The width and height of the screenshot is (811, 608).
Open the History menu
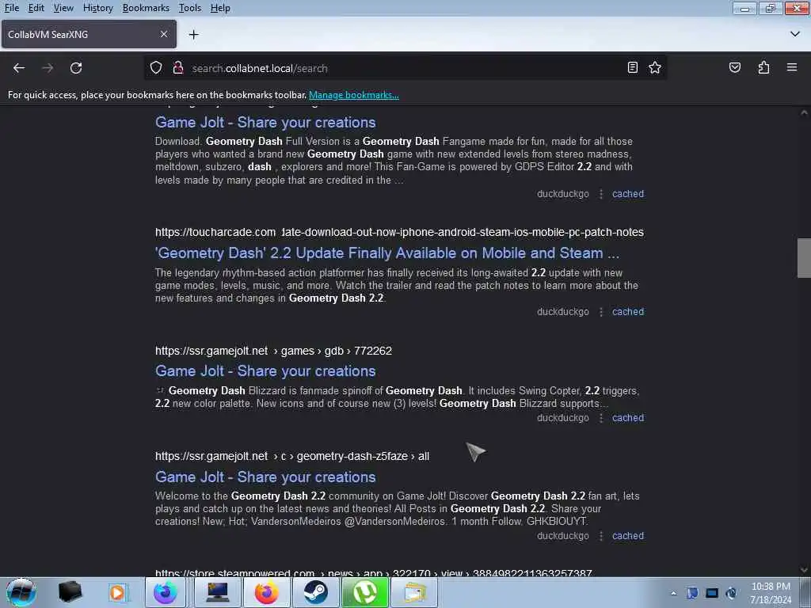97,8
